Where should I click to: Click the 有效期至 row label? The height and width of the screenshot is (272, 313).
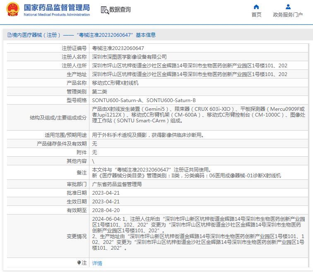(x=77, y=210)
